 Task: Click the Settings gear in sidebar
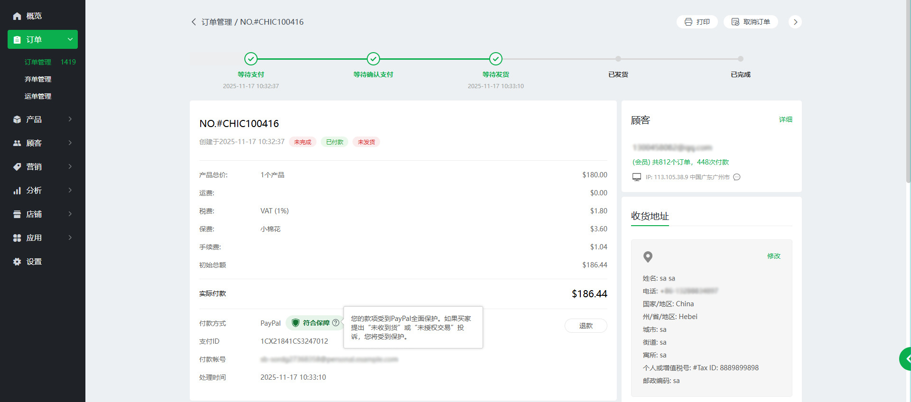coord(17,262)
